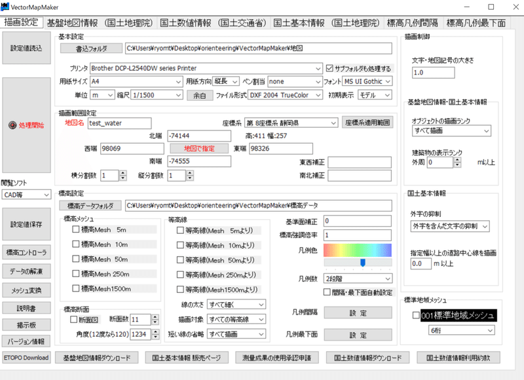Open 外字の抑制 dropdown

(450, 226)
